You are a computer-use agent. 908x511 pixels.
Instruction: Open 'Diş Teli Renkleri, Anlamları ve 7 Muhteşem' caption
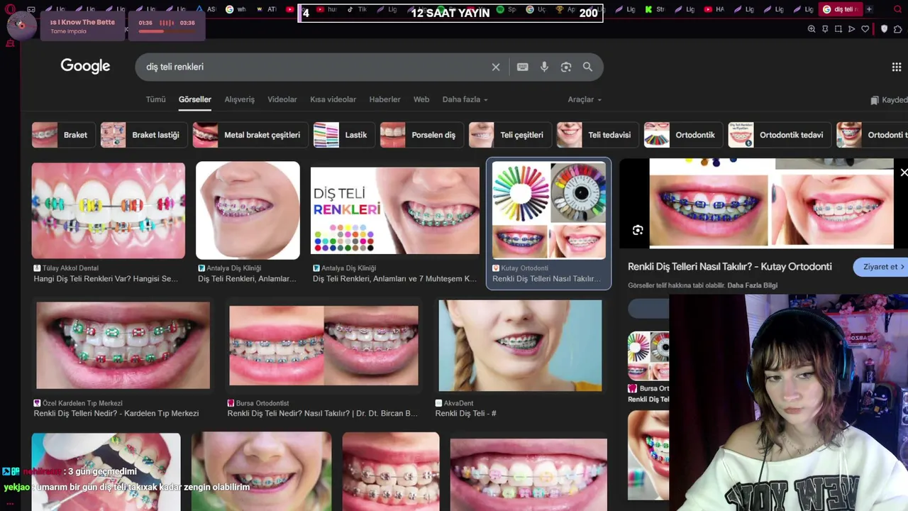coord(394,279)
